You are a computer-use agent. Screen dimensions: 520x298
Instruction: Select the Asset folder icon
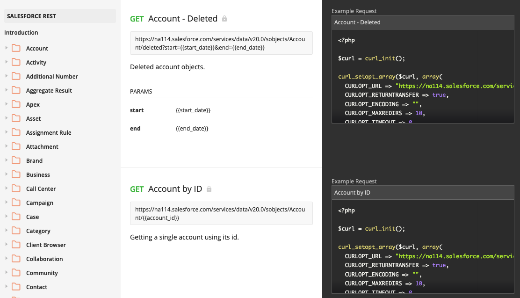click(16, 118)
